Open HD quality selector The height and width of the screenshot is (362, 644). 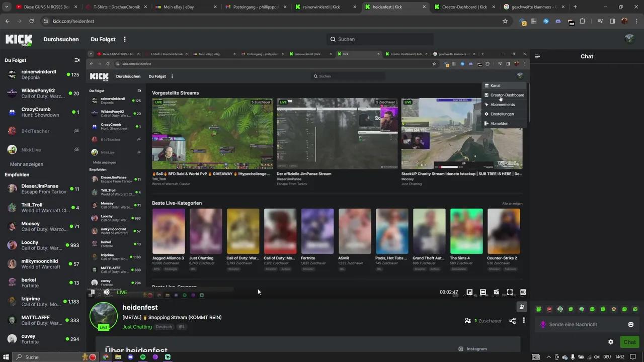(523, 292)
